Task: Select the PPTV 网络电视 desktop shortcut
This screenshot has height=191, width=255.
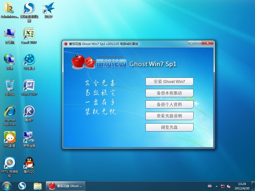Action: pyautogui.click(x=10, y=167)
